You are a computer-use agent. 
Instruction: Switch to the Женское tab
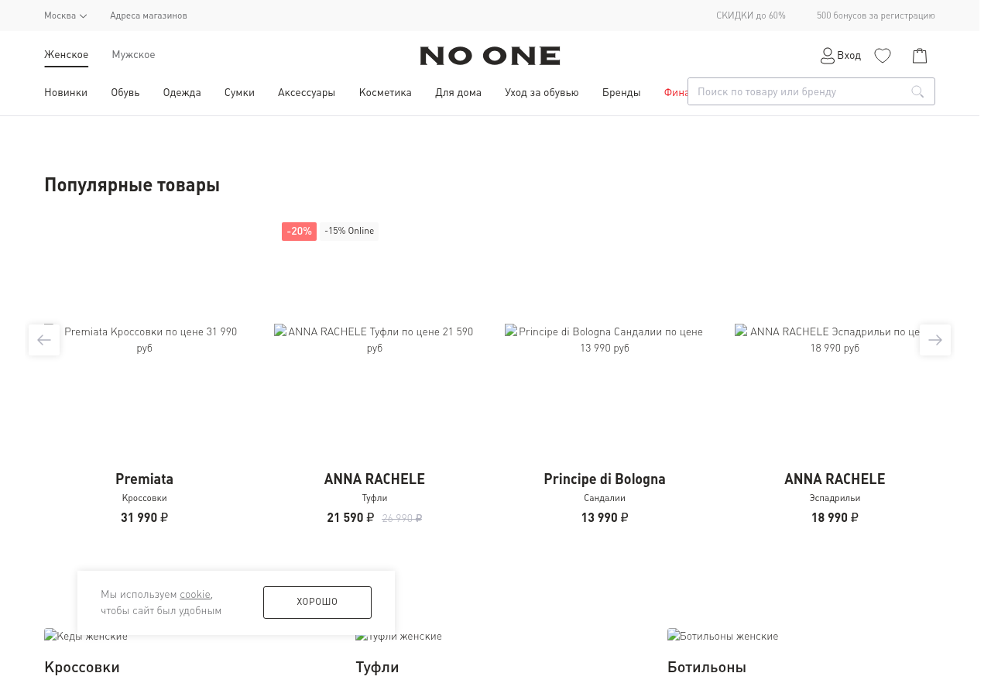(66, 54)
